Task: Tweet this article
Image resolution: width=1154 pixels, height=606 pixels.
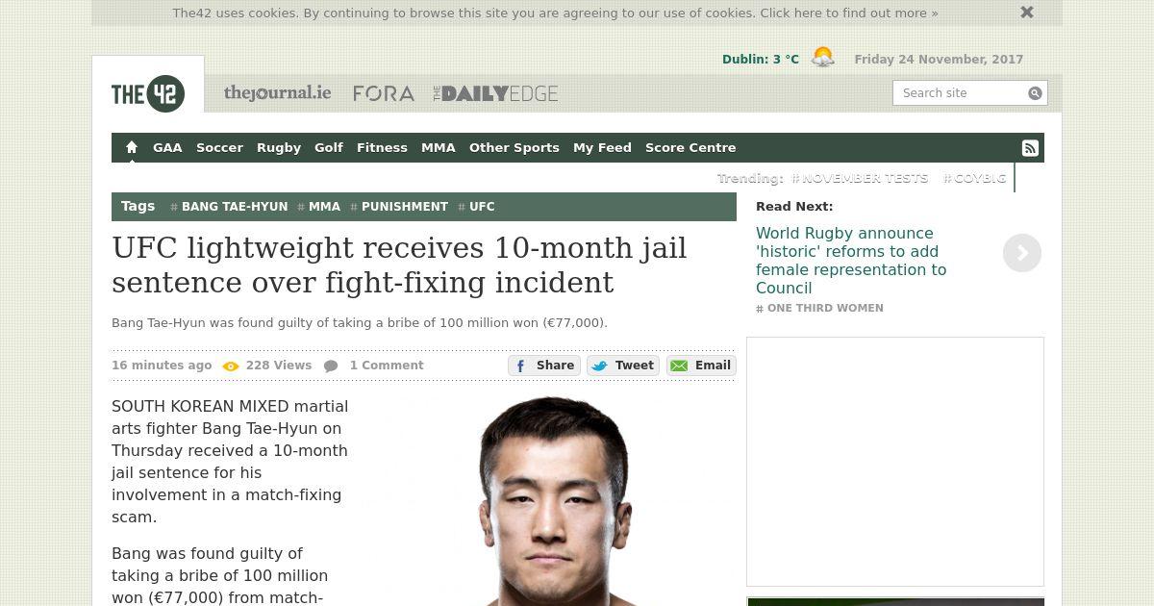Action: [x=623, y=366]
